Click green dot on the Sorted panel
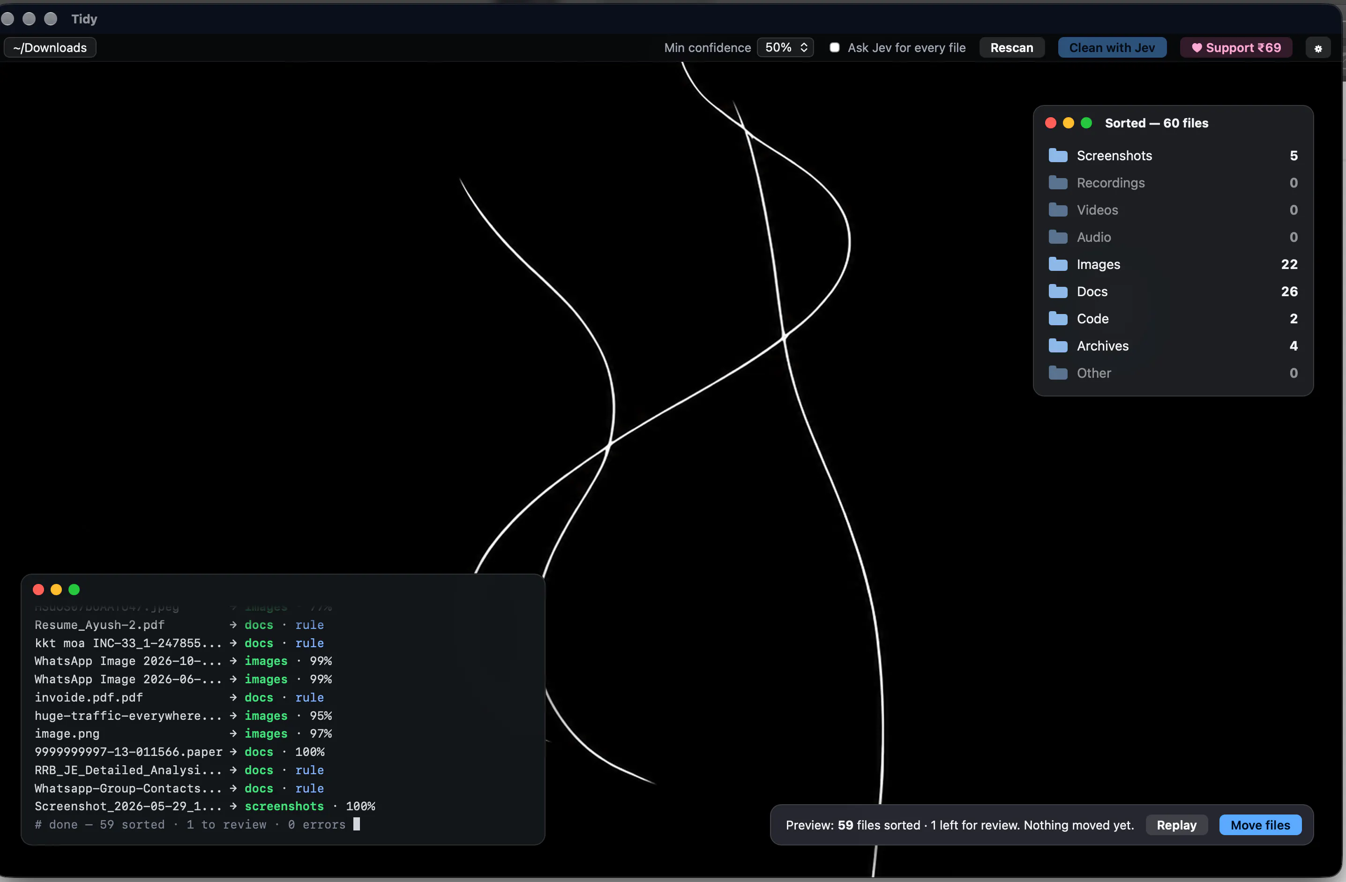This screenshot has height=882, width=1346. coord(1086,123)
